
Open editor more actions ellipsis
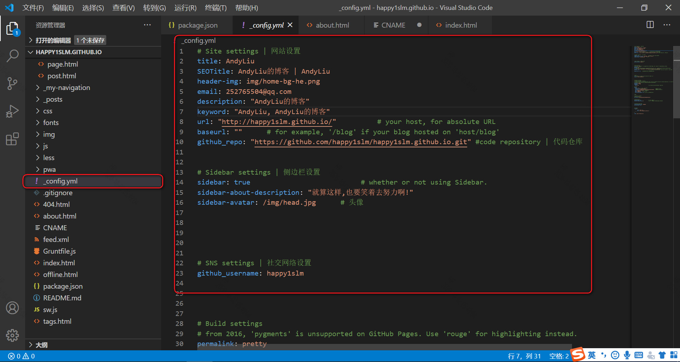coord(667,25)
